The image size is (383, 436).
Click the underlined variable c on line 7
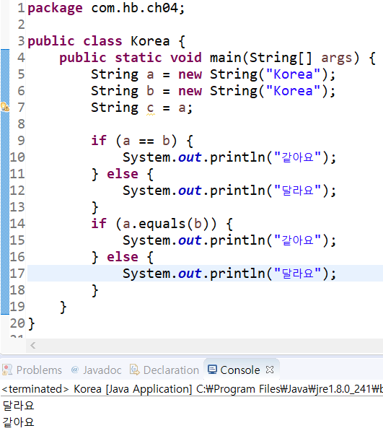[x=150, y=108]
